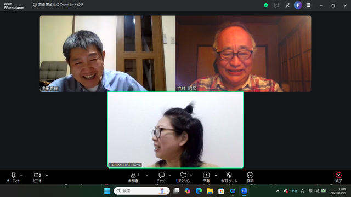Click the video camera icon
The image size is (351, 197).
point(37,175)
